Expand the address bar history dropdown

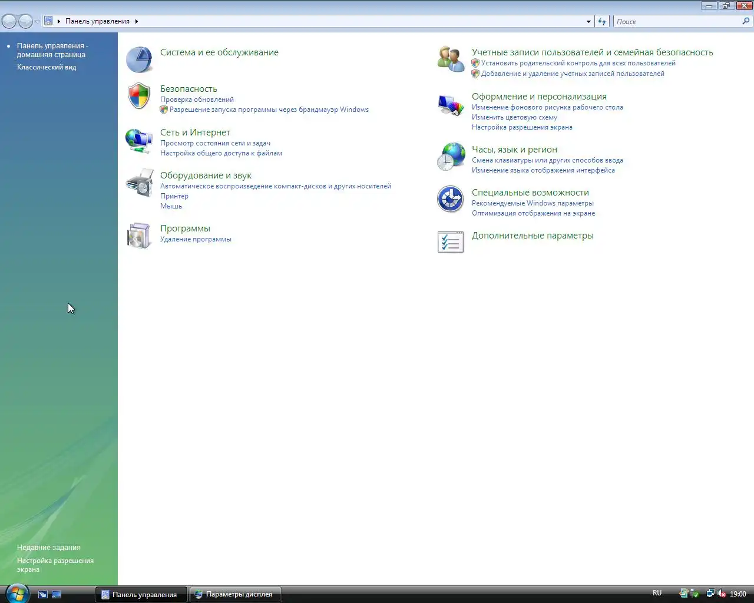[x=588, y=22]
